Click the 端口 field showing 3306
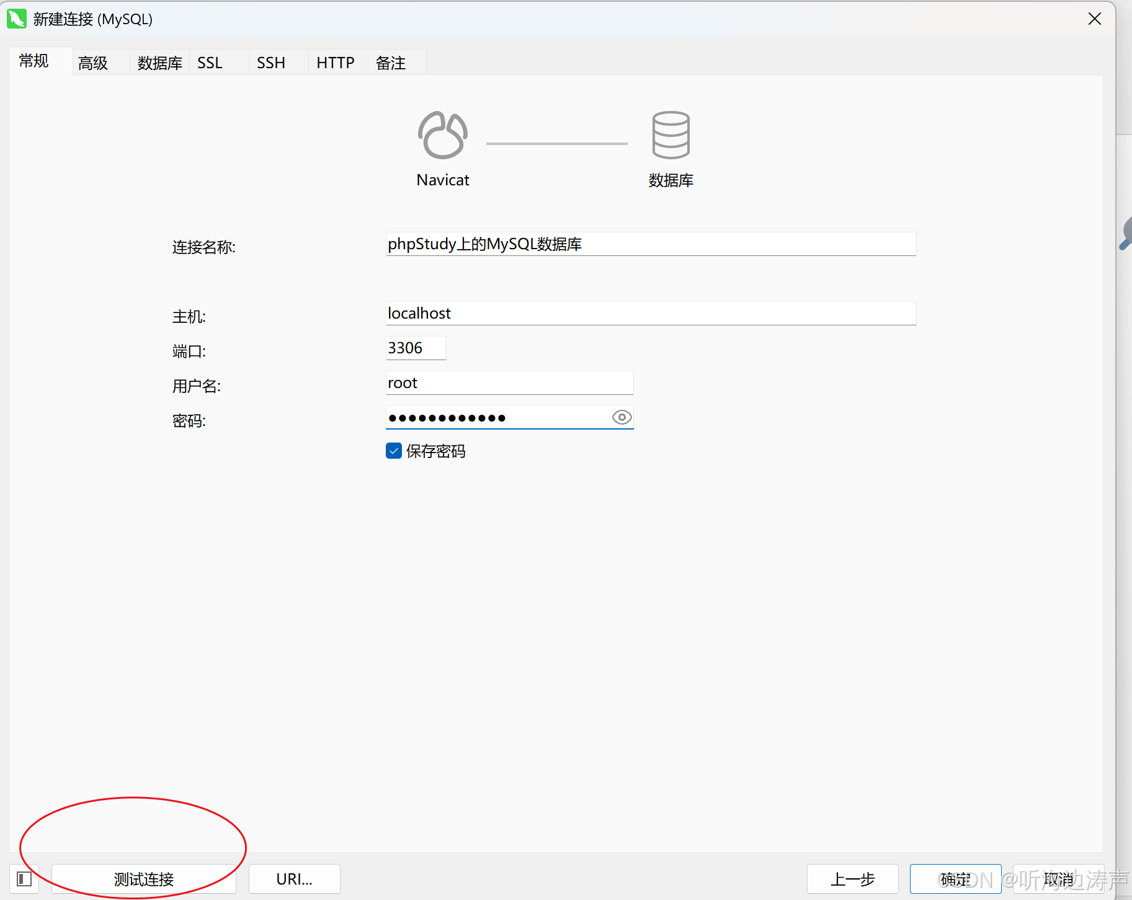The image size is (1132, 900). pos(416,348)
